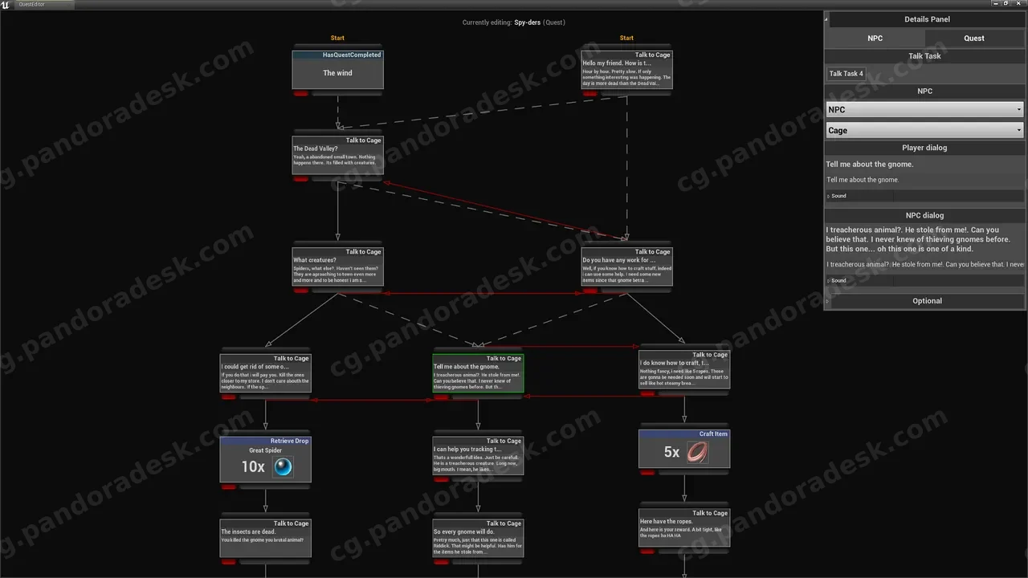This screenshot has width=1028, height=578.
Task: Select the What creatures dialog node
Action: tap(337, 267)
